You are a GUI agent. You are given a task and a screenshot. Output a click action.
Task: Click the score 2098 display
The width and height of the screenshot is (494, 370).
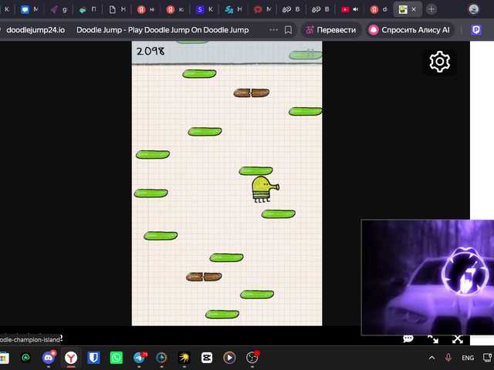point(151,52)
